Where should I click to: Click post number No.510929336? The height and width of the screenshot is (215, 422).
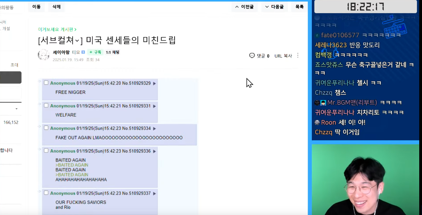pyautogui.click(x=136, y=151)
